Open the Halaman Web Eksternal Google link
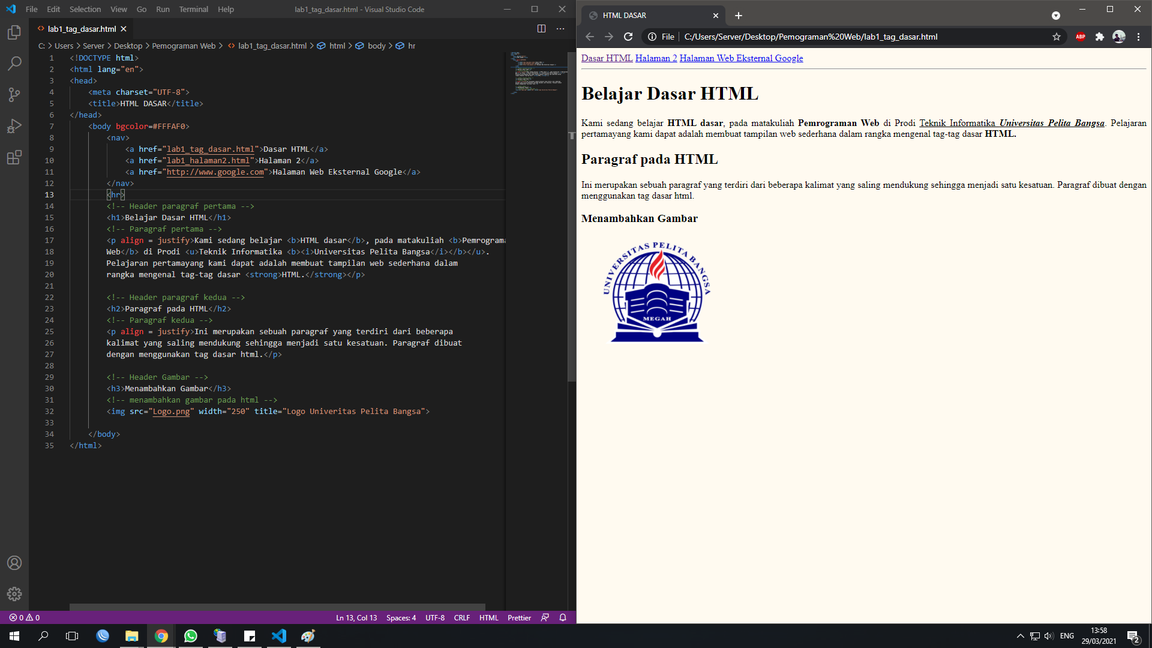The height and width of the screenshot is (648, 1152). [x=742, y=58]
